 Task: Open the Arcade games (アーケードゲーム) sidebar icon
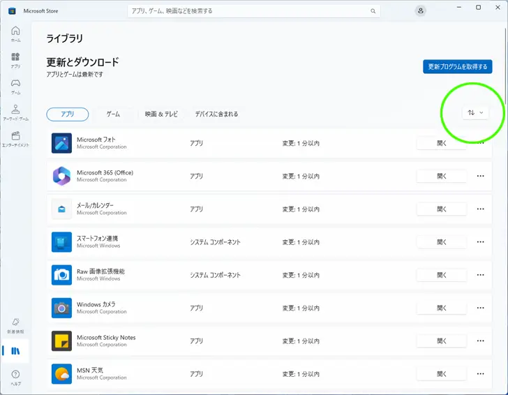[x=15, y=112]
